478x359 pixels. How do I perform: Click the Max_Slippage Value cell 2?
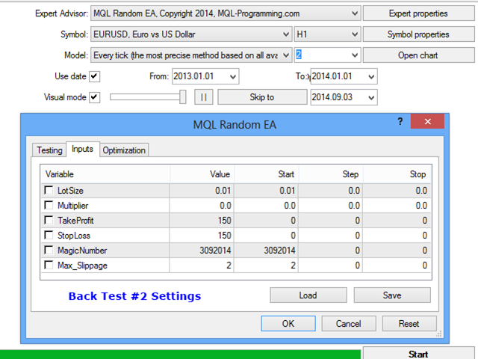tap(202, 266)
